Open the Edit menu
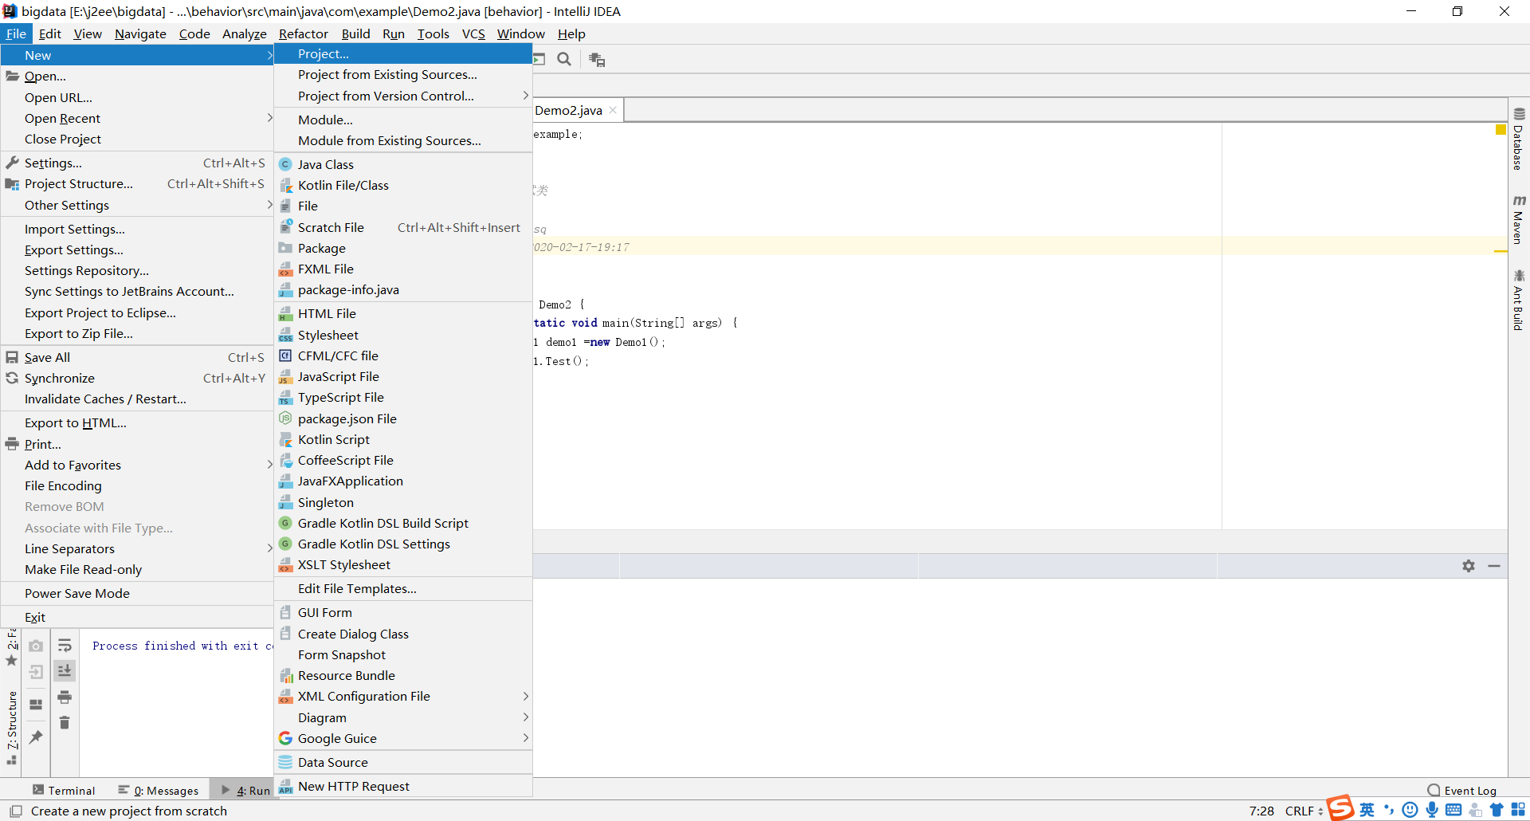 (x=49, y=33)
